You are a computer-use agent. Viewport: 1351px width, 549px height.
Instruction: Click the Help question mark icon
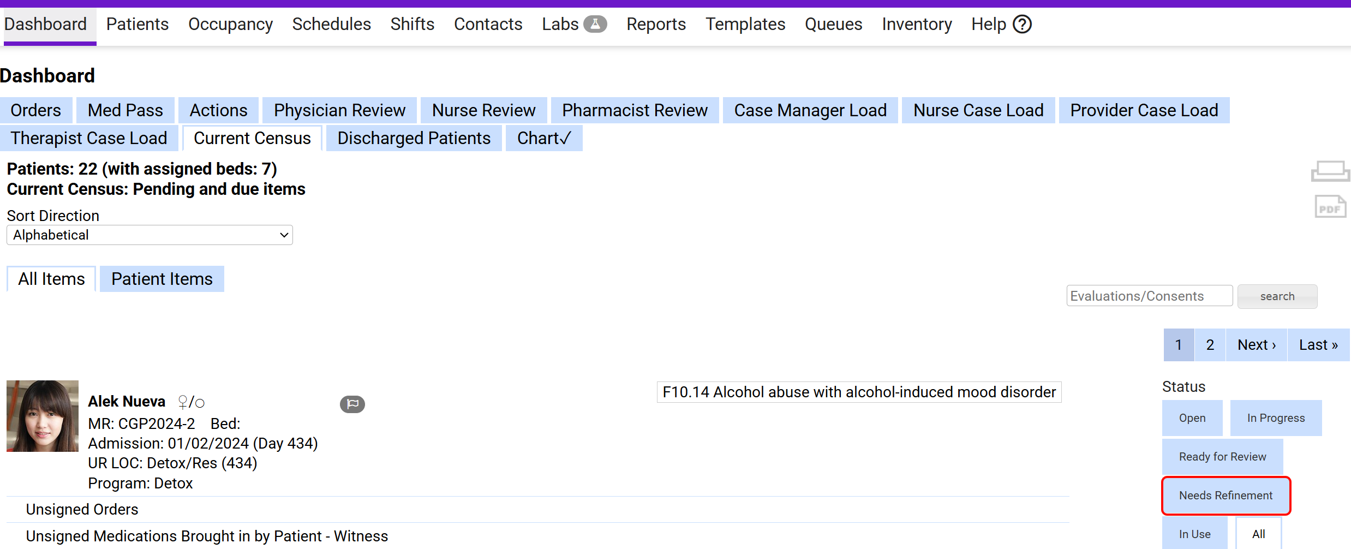[1022, 24]
